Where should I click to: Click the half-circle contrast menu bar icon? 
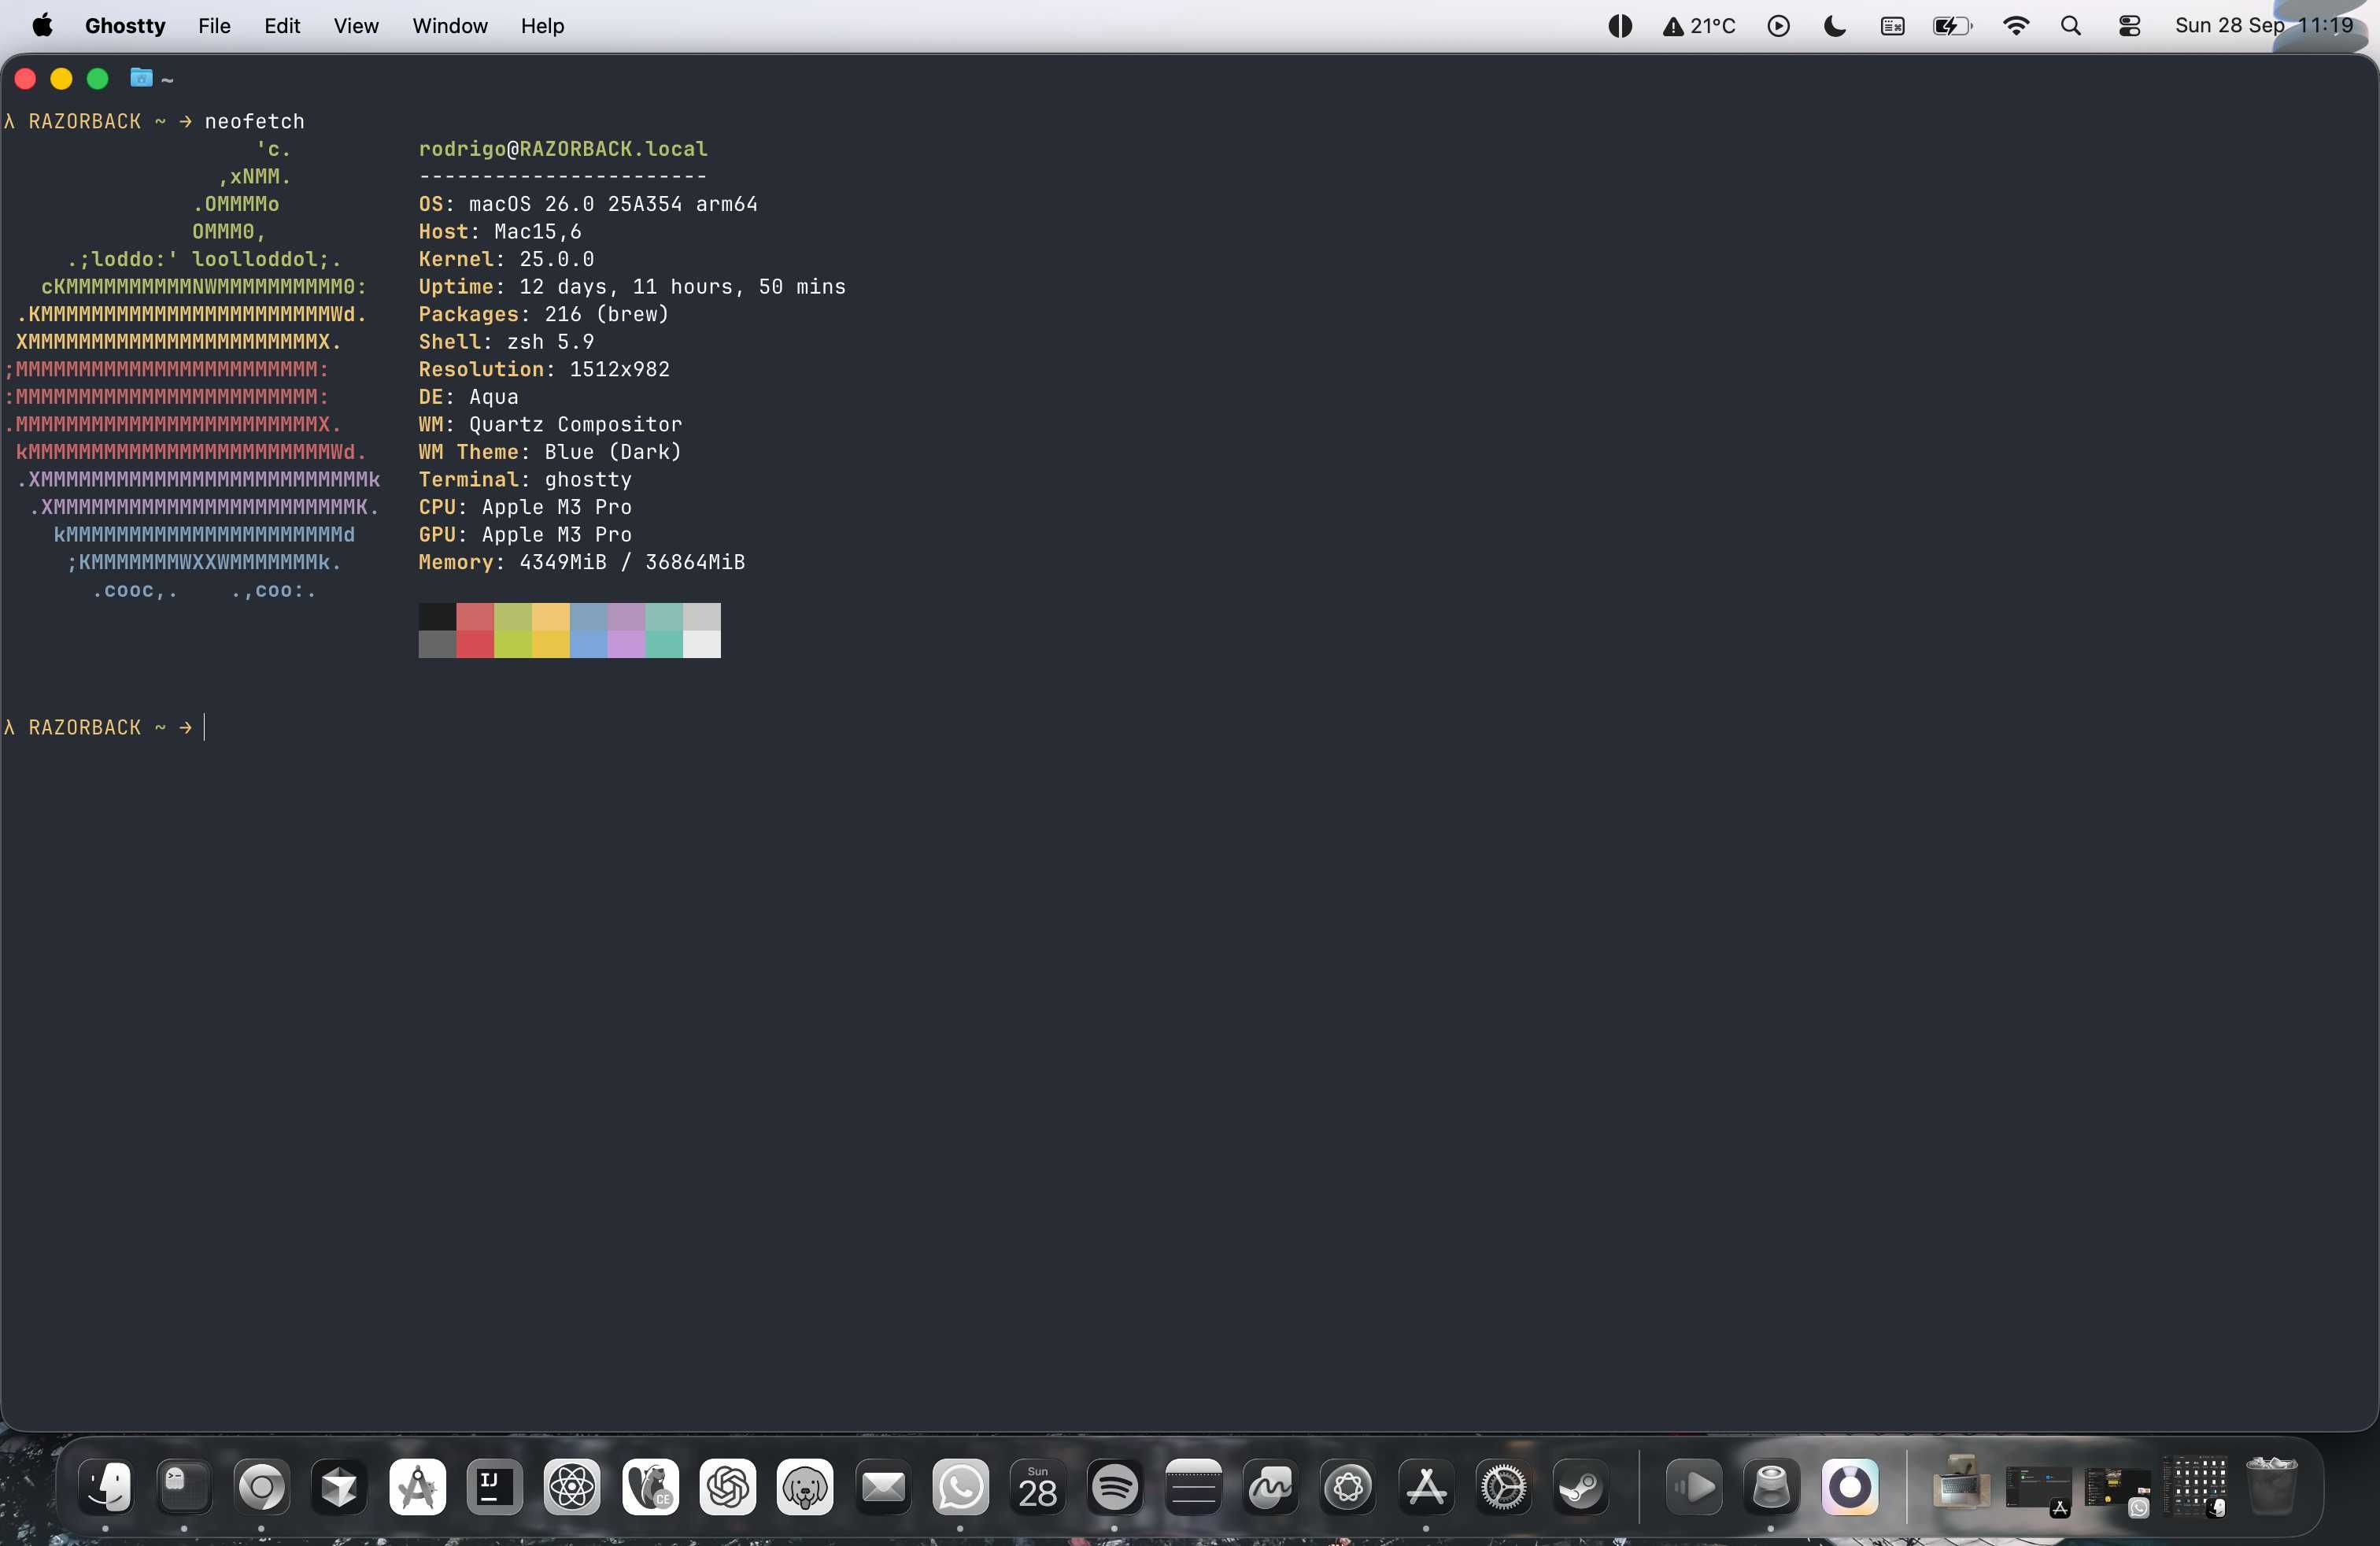pos(1620,26)
